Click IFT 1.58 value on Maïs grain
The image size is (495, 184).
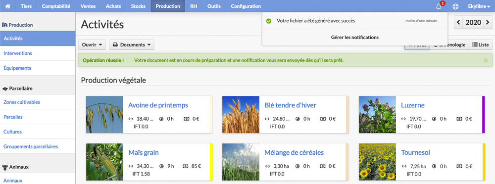[142, 174]
